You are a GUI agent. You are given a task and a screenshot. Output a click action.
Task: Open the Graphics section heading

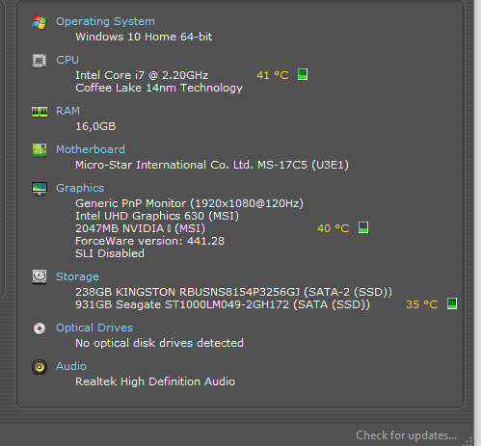pyautogui.click(x=80, y=188)
